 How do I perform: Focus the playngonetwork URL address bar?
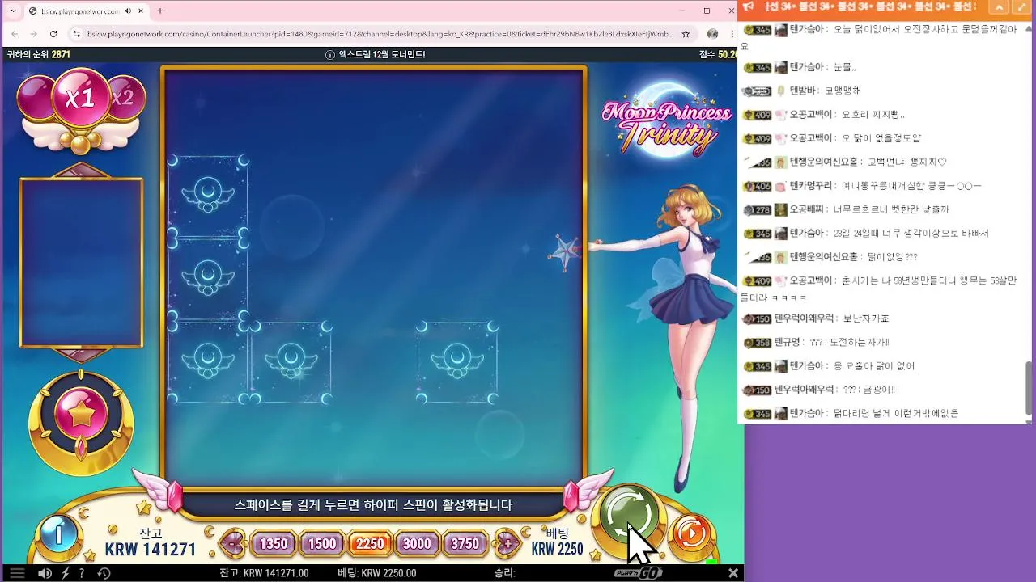380,34
